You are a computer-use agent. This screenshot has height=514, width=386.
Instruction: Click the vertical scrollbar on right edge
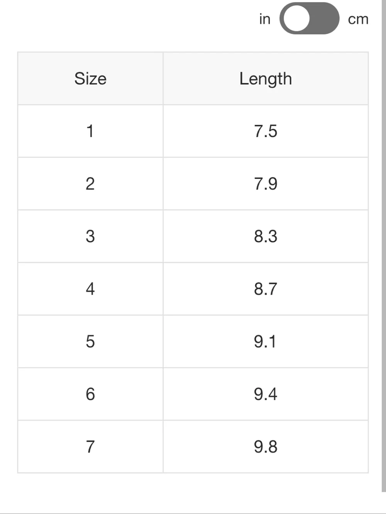pos(384,246)
